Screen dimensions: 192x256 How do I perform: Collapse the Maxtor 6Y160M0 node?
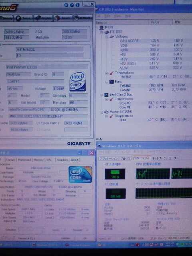click(x=102, y=112)
